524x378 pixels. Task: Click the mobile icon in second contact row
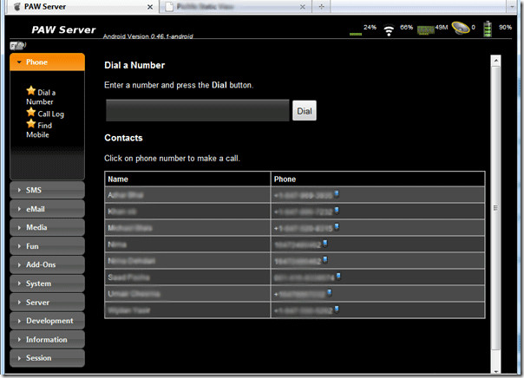tap(337, 210)
